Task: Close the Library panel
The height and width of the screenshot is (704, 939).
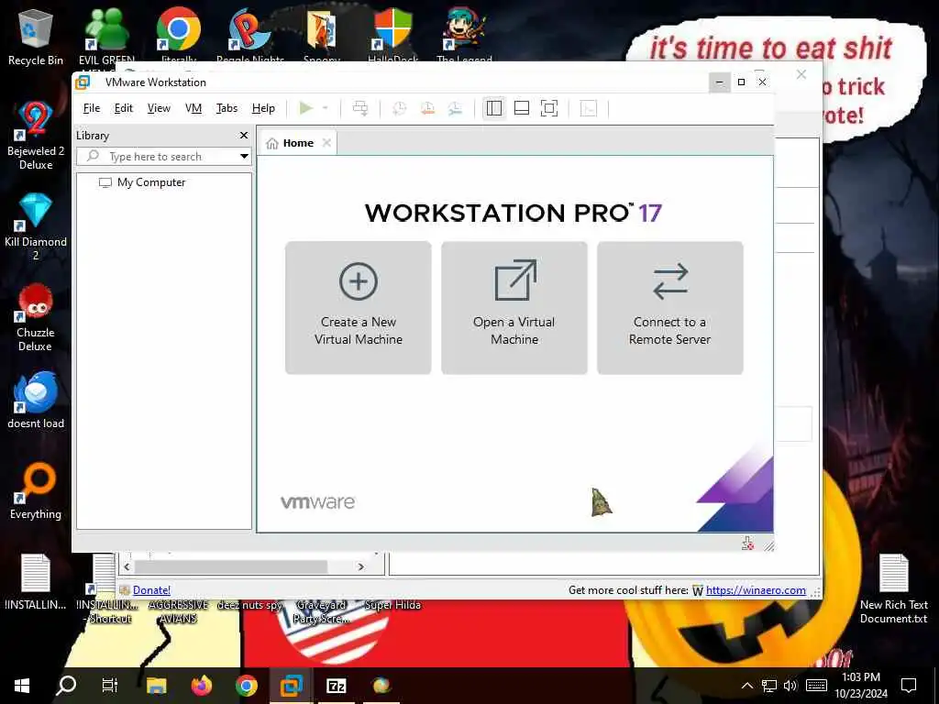Action: [244, 136]
